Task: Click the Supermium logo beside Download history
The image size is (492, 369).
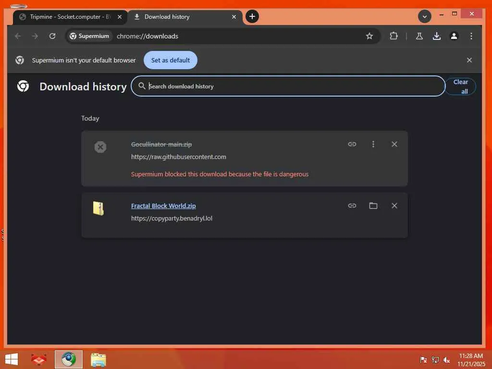Action: [x=23, y=86]
